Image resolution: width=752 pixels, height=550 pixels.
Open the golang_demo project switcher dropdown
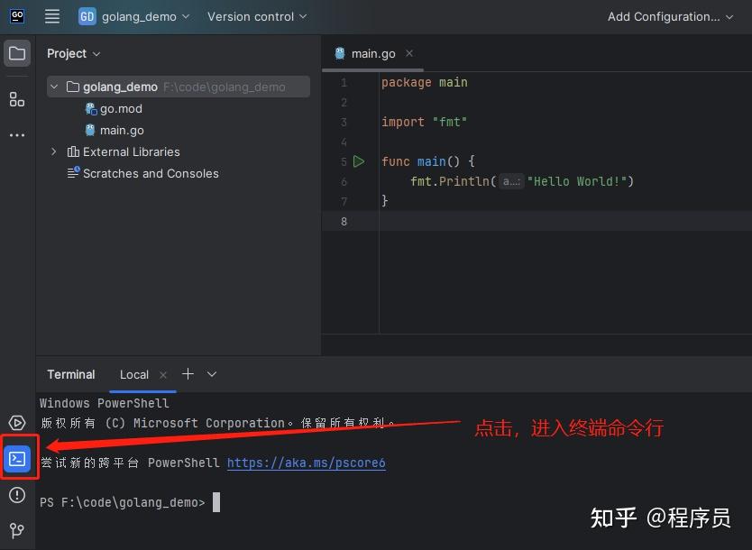(134, 16)
